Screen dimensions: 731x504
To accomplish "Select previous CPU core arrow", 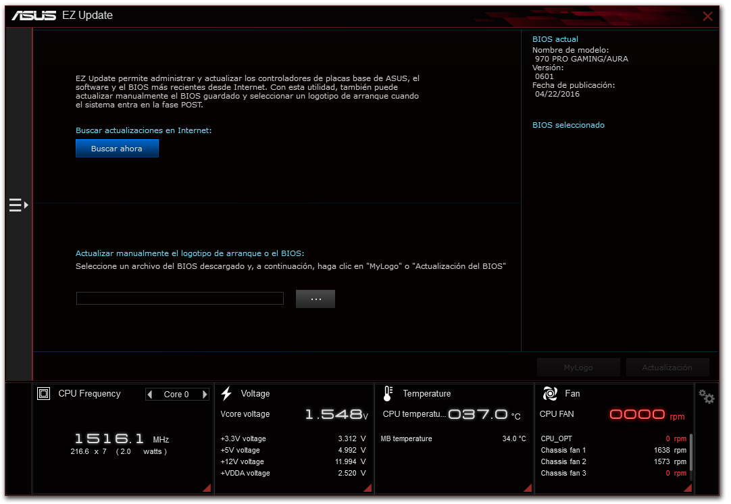I will (150, 395).
